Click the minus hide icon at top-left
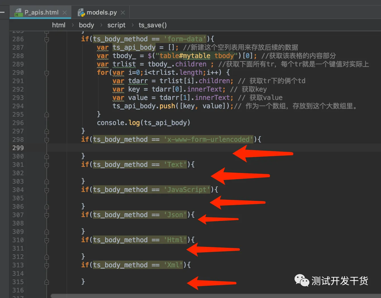Screen dimensions: 381x298 point(2,12)
